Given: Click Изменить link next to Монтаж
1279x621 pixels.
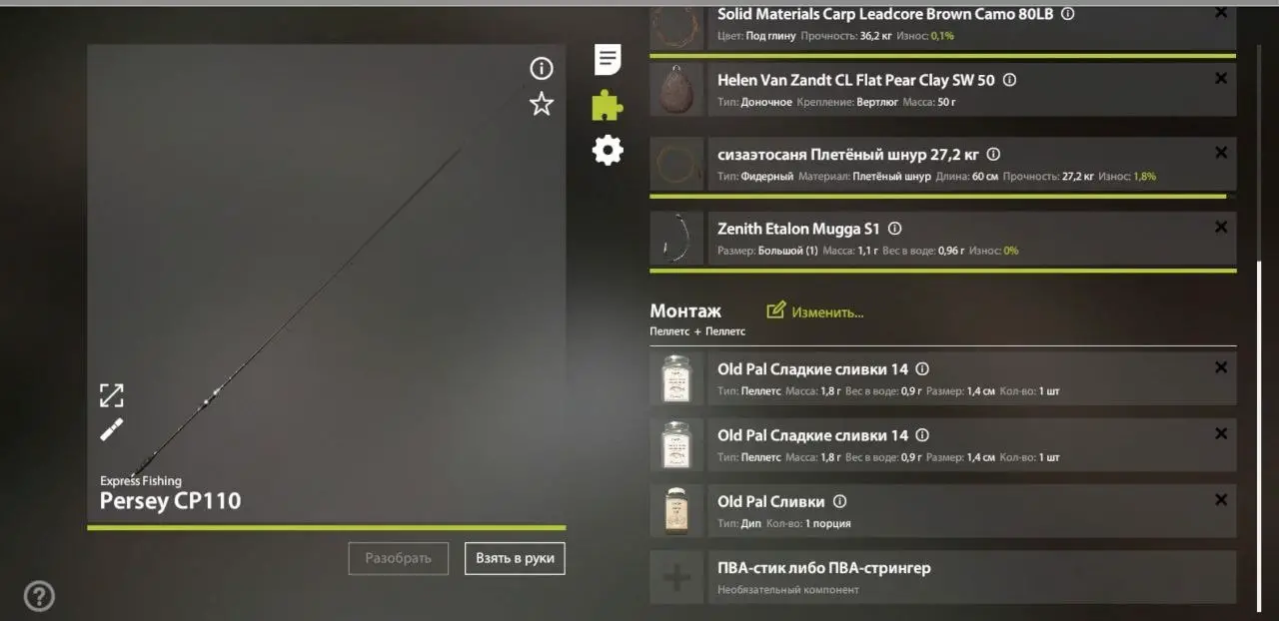Looking at the screenshot, I should [815, 311].
